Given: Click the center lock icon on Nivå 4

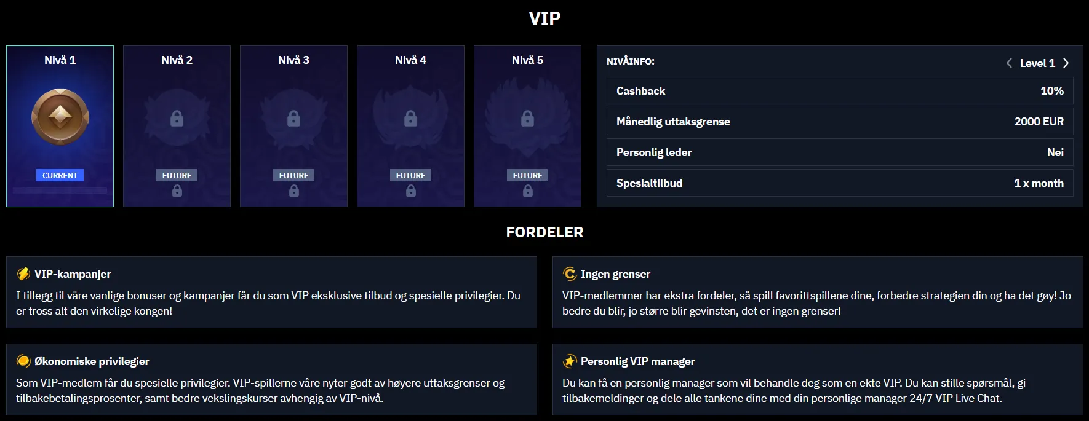Looking at the screenshot, I should pyautogui.click(x=410, y=118).
